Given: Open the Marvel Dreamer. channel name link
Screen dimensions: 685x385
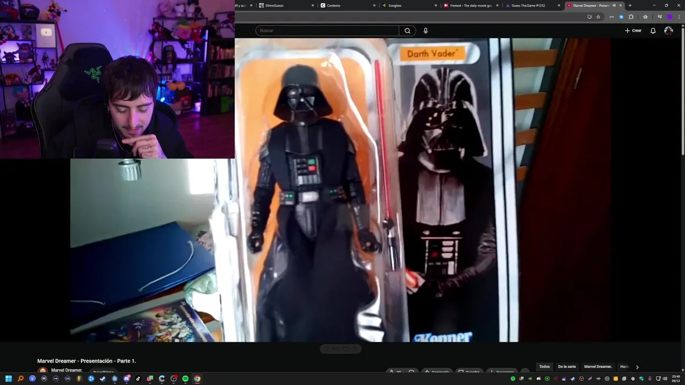Looking at the screenshot, I should click(67, 370).
